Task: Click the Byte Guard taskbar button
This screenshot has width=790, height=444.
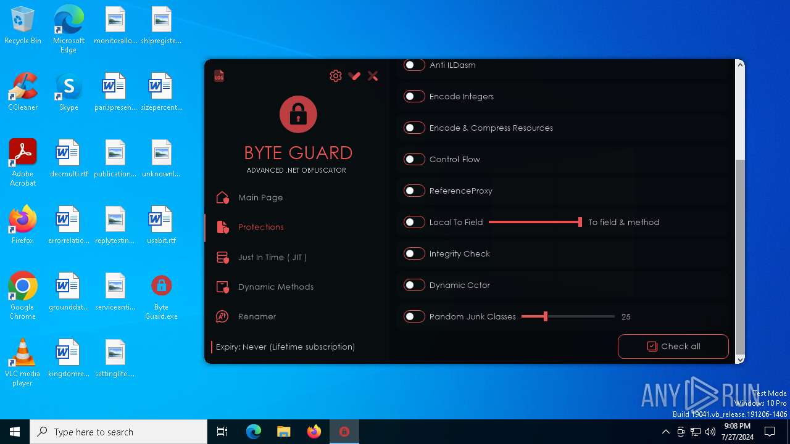Action: [x=344, y=432]
